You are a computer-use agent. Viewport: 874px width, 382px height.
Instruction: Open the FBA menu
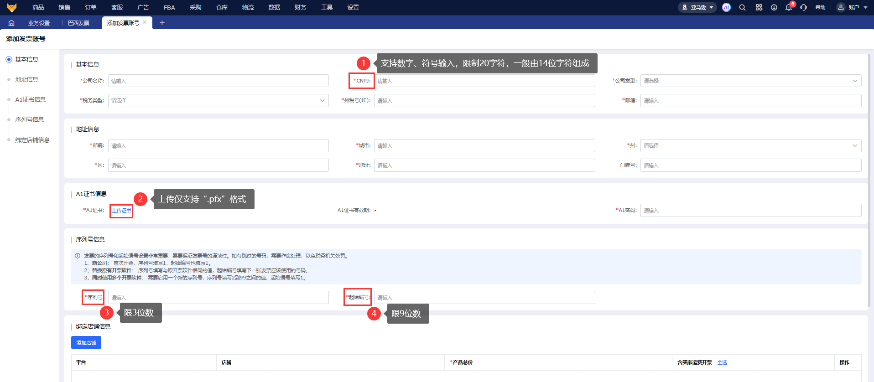pyautogui.click(x=169, y=7)
